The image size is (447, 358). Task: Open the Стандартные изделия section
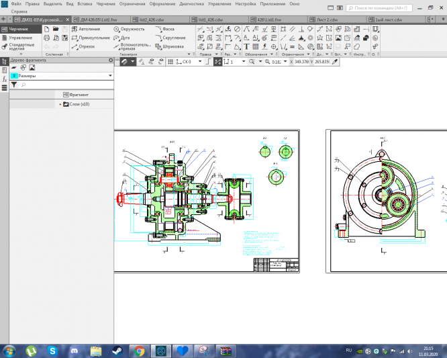(19, 47)
